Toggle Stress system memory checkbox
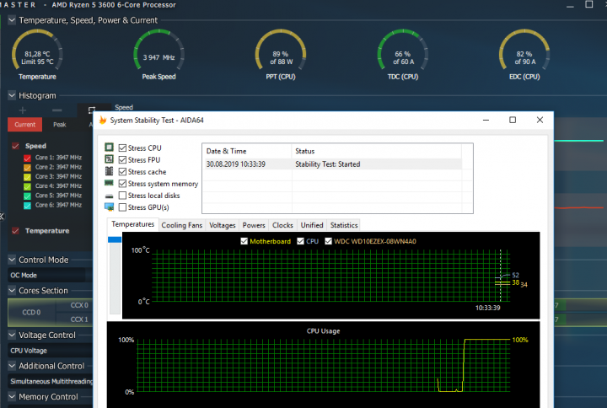 [123, 184]
